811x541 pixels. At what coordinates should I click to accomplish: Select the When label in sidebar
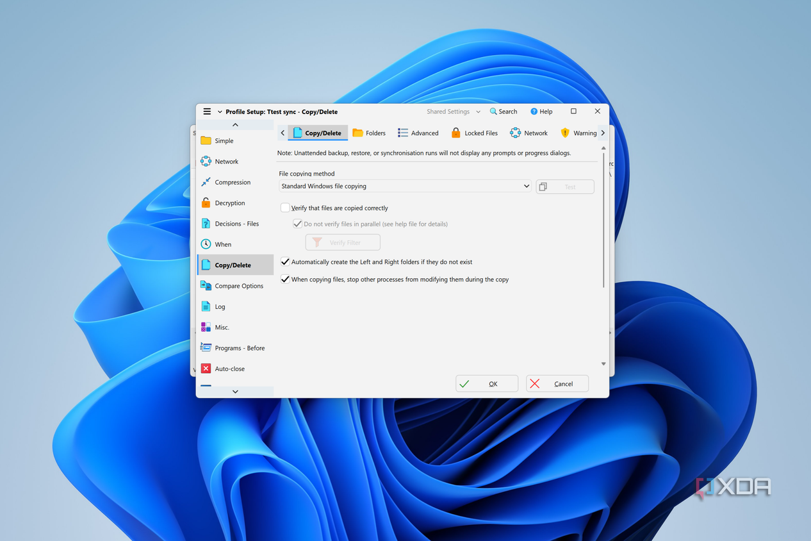[x=223, y=244]
